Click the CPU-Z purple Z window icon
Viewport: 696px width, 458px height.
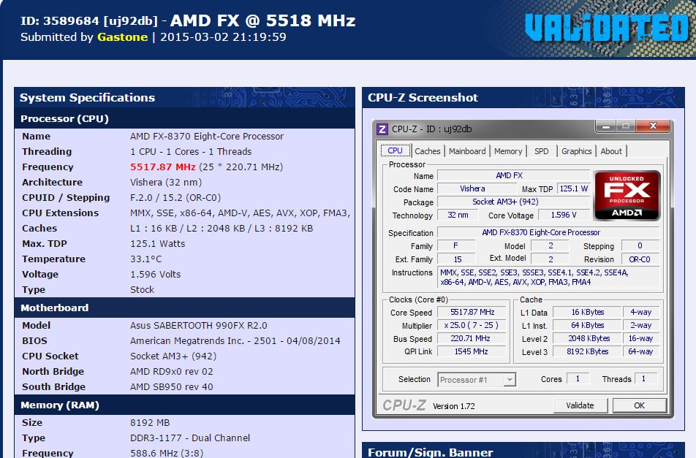pyautogui.click(x=382, y=129)
